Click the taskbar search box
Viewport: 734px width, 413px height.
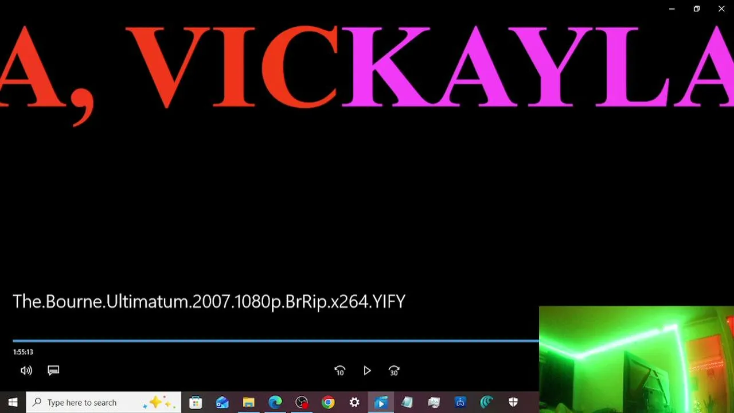point(104,403)
